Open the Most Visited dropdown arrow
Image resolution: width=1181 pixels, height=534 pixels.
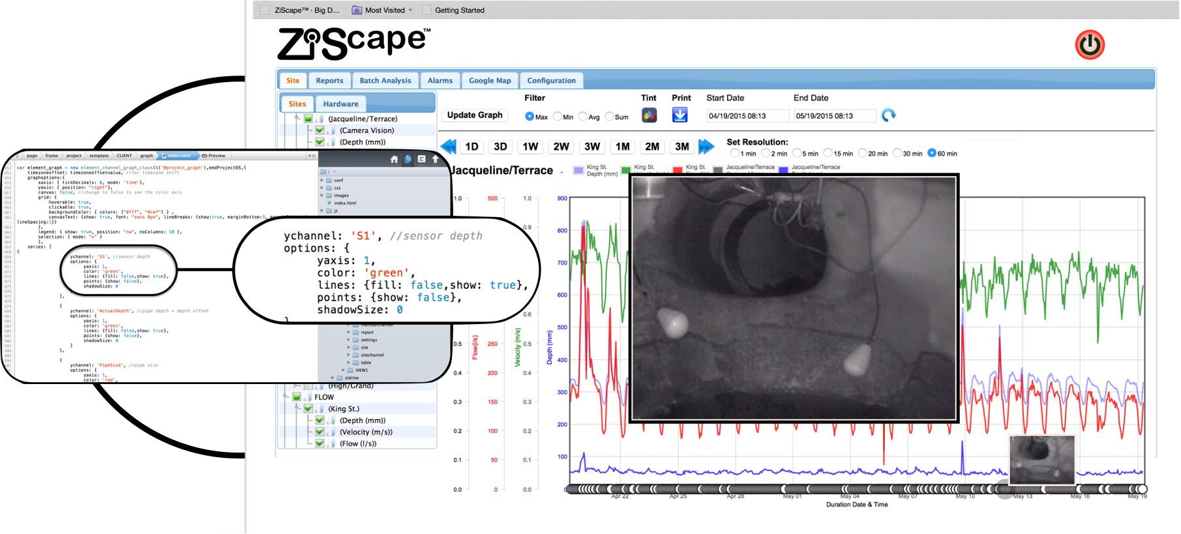tap(410, 10)
